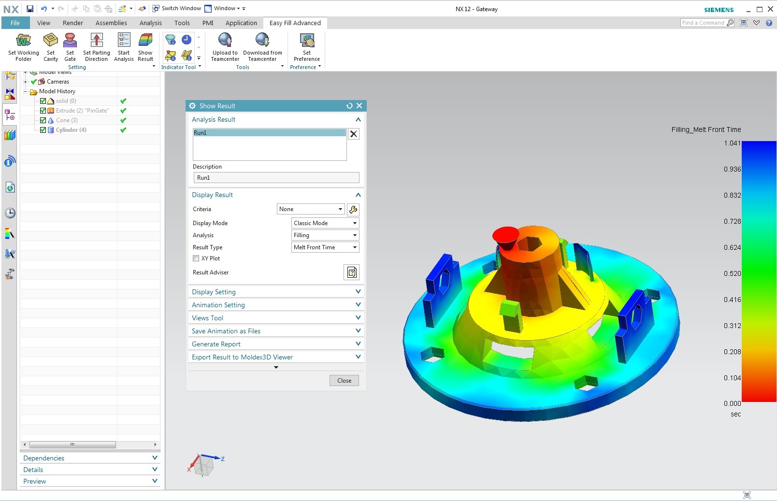Remove Run1 with the X button

tap(354, 134)
